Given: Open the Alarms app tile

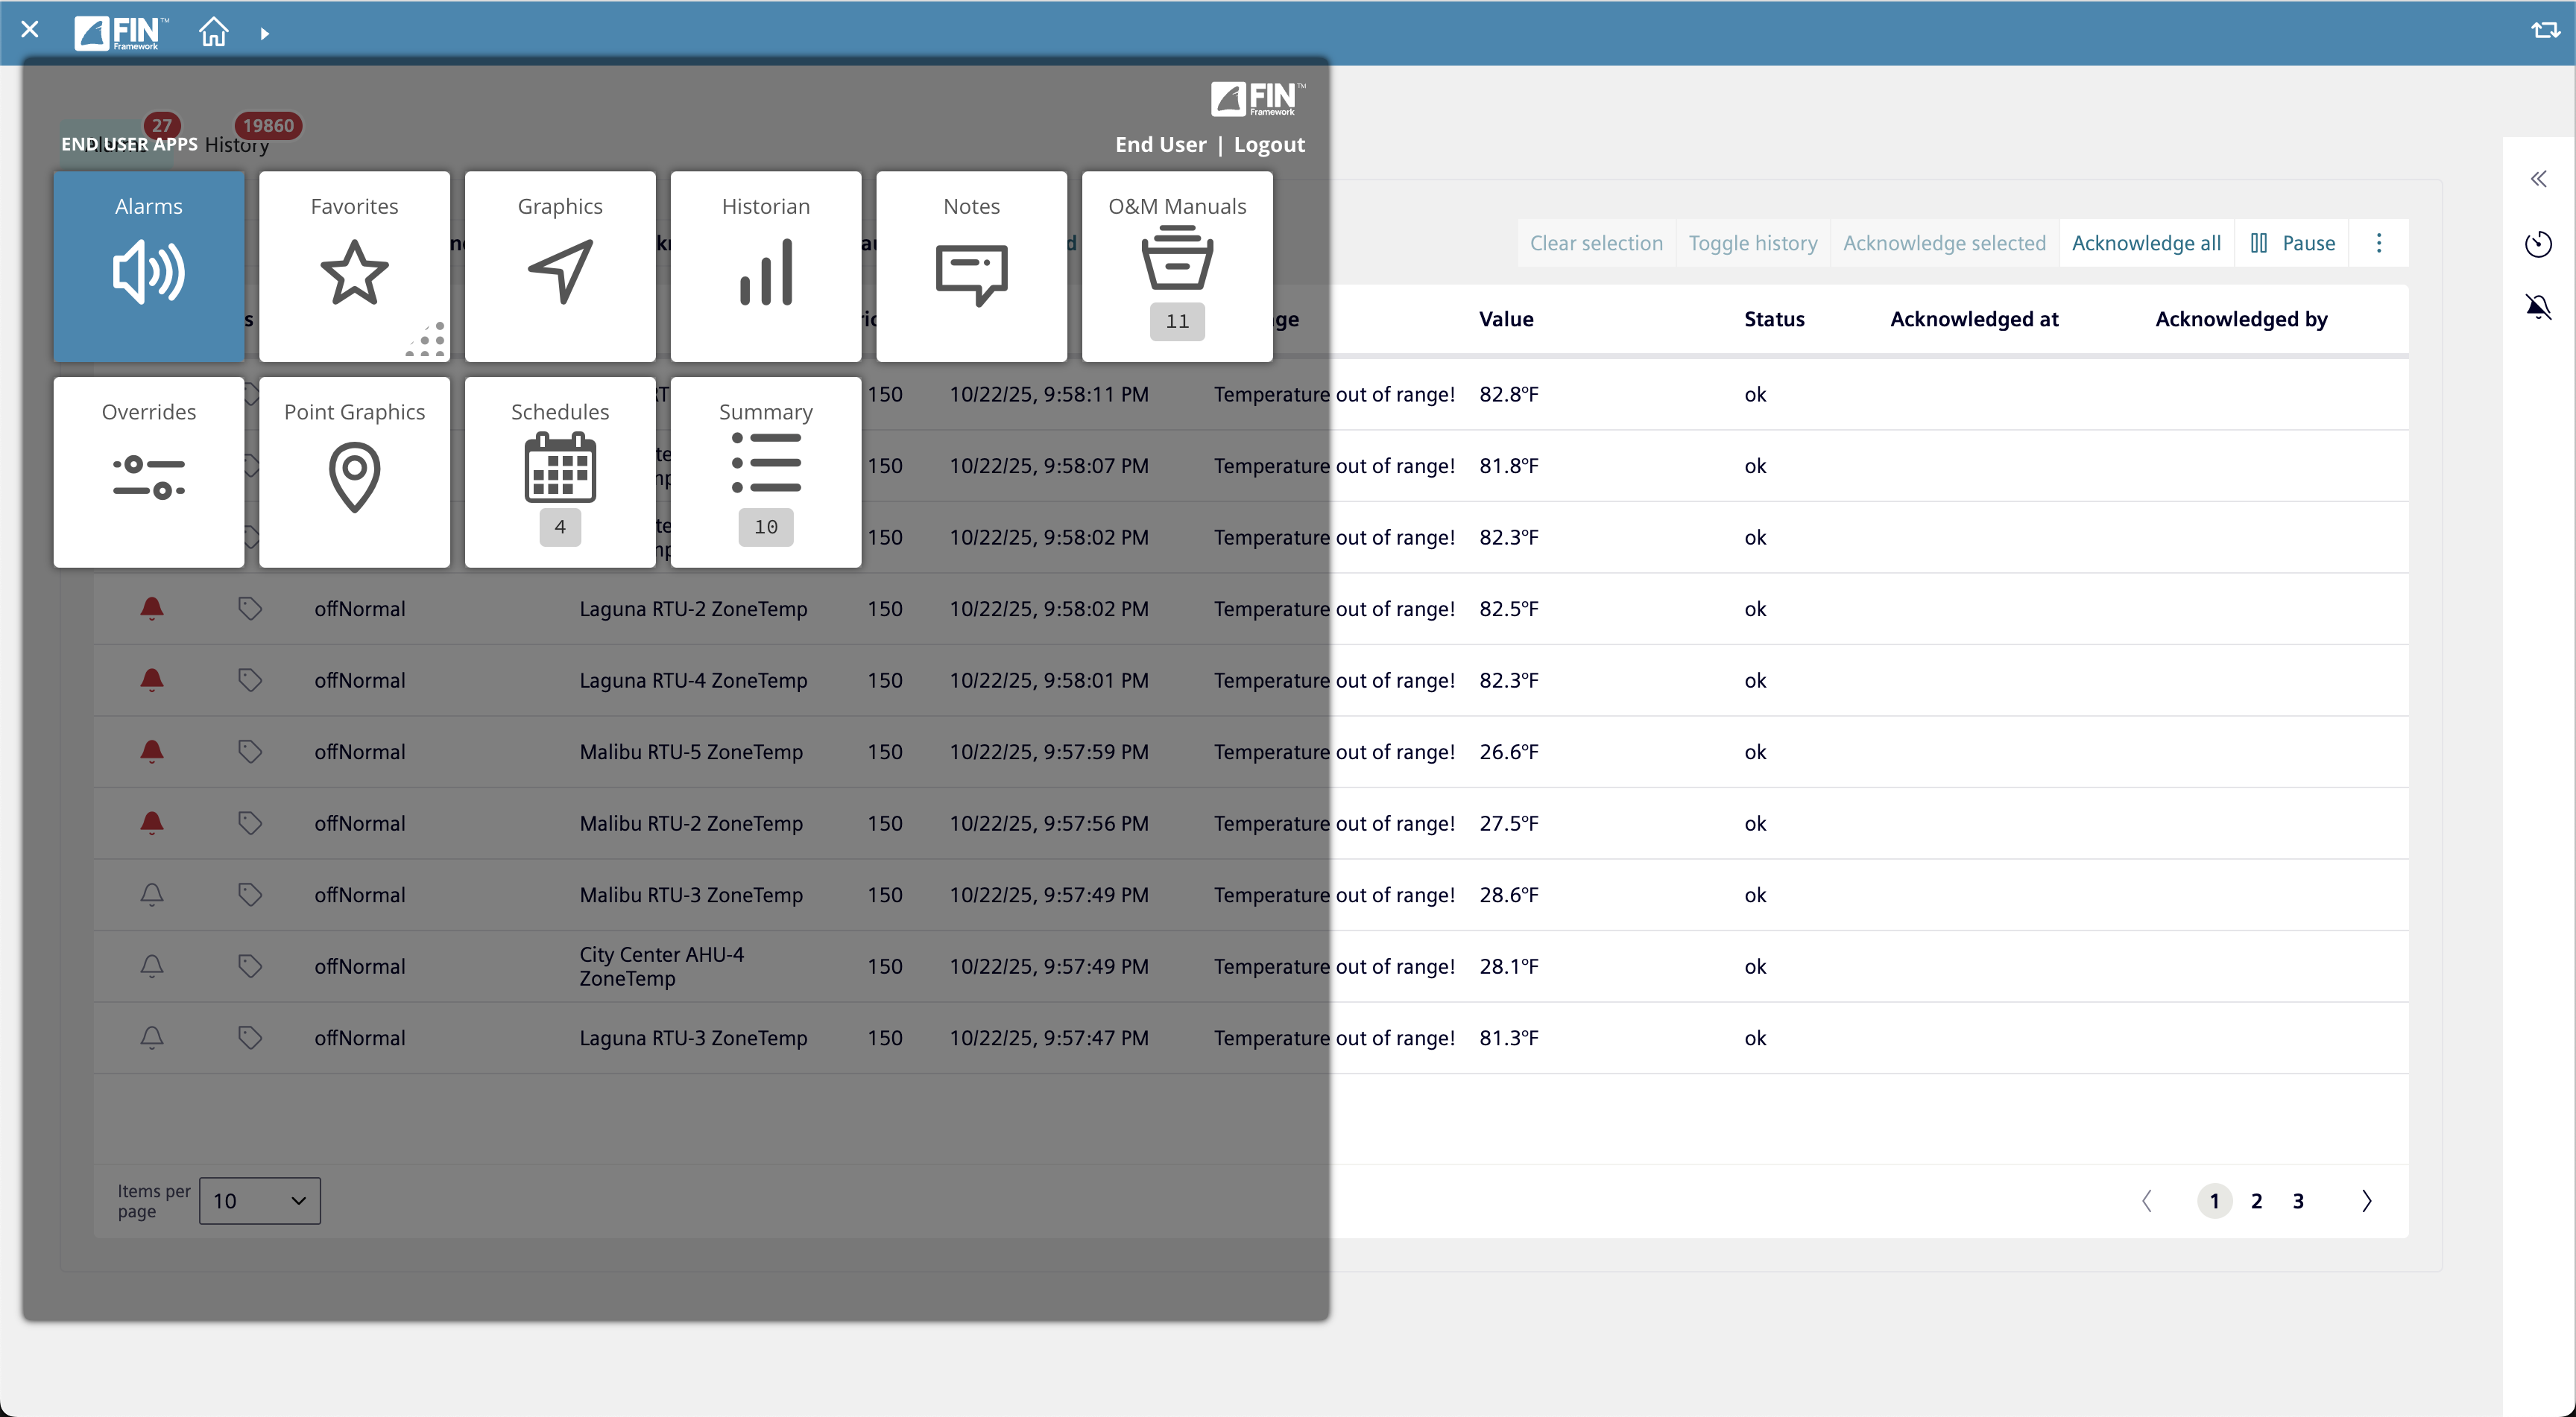Looking at the screenshot, I should 148,266.
